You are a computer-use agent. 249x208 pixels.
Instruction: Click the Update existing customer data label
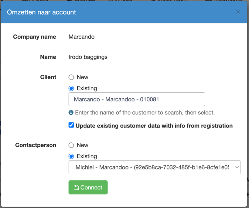(154, 126)
